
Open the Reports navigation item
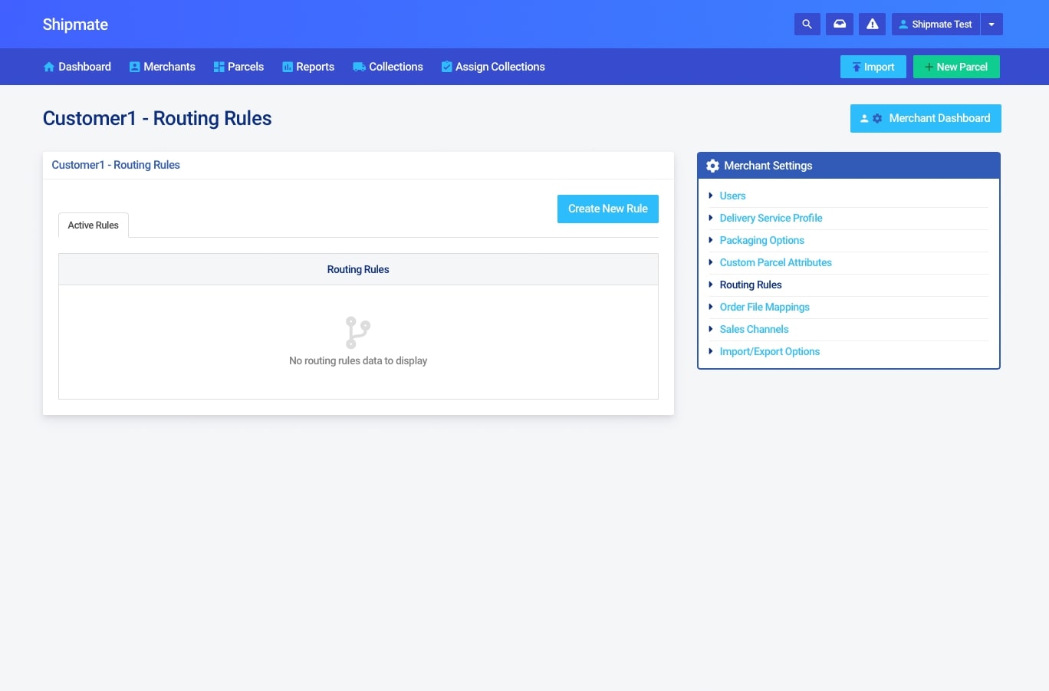[308, 67]
